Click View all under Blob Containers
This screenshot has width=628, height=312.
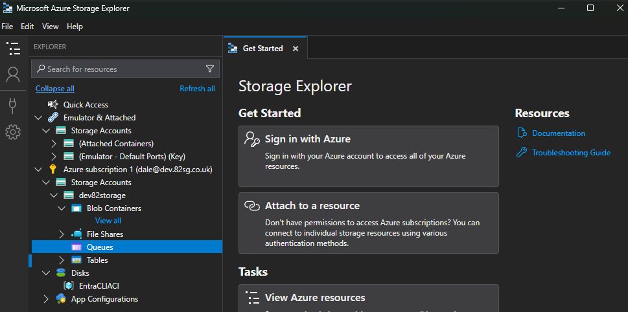(x=108, y=221)
